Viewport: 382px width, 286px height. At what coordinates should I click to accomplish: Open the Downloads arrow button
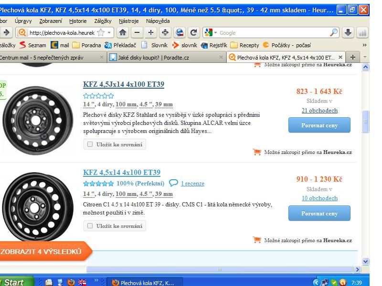click(348, 32)
